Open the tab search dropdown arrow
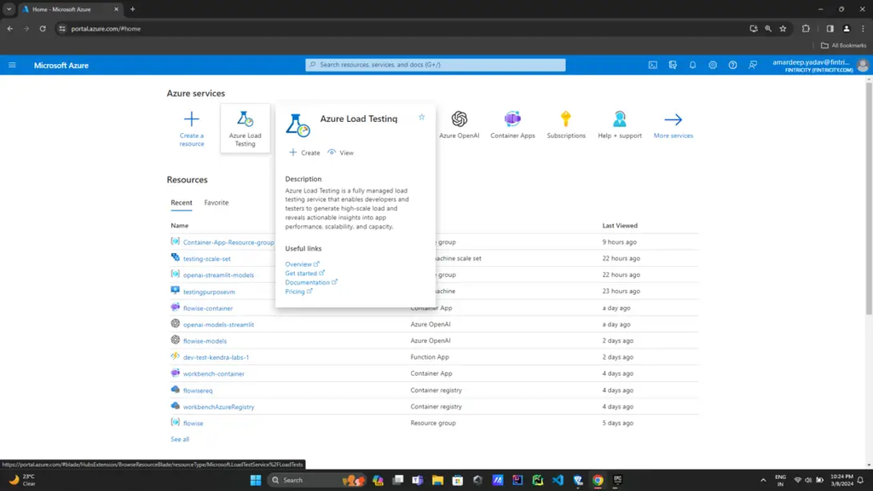Screen dimensions: 873x491 [x=9, y=9]
